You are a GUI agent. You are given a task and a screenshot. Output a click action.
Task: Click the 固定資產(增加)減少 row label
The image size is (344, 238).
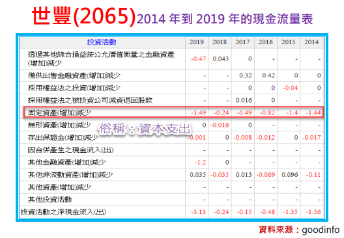point(59,112)
